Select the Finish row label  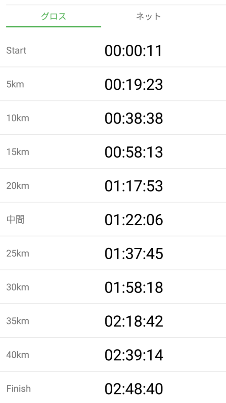click(x=18, y=389)
